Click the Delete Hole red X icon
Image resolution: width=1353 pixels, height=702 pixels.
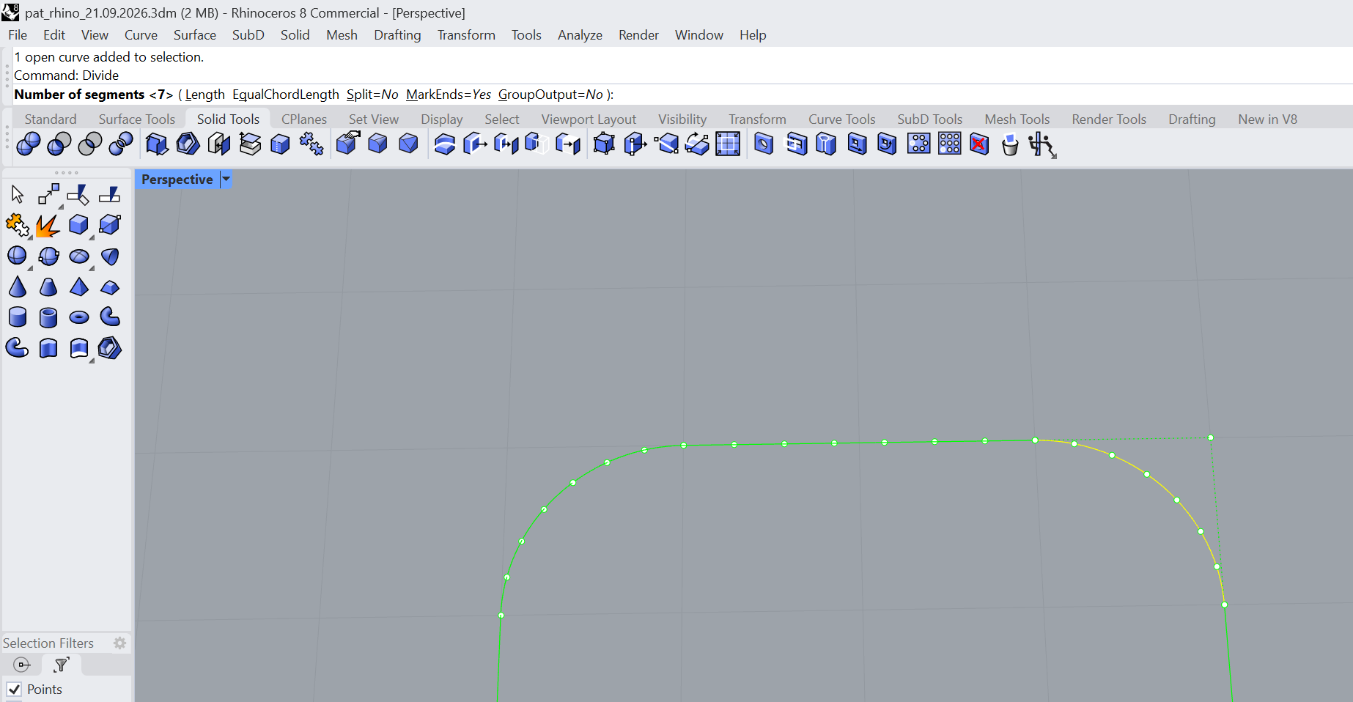click(x=979, y=144)
